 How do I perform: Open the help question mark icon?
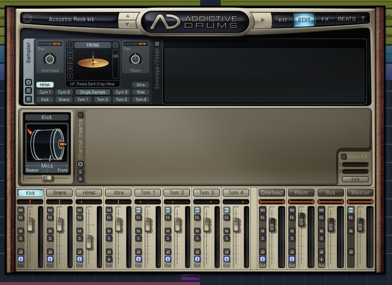tap(363, 19)
